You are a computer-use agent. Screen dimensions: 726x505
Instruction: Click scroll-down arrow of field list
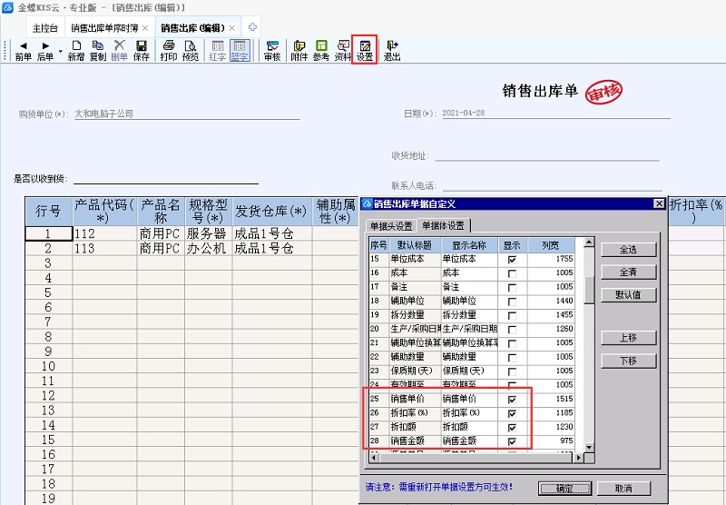[588, 446]
